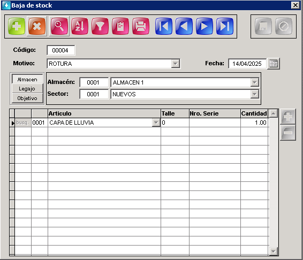Expand the ALMACEN 1 dropdown
Image resolution: width=303 pixels, height=260 pixels.
coord(254,82)
